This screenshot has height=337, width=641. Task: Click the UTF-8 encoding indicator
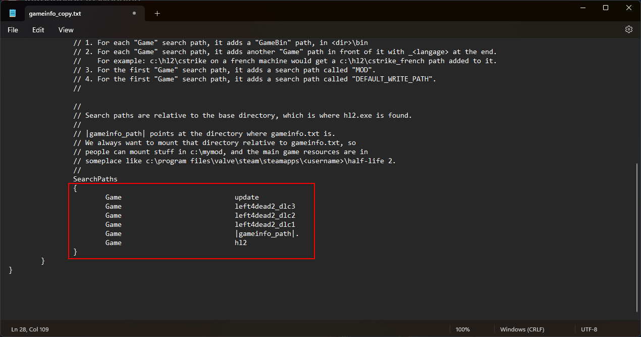click(x=589, y=329)
